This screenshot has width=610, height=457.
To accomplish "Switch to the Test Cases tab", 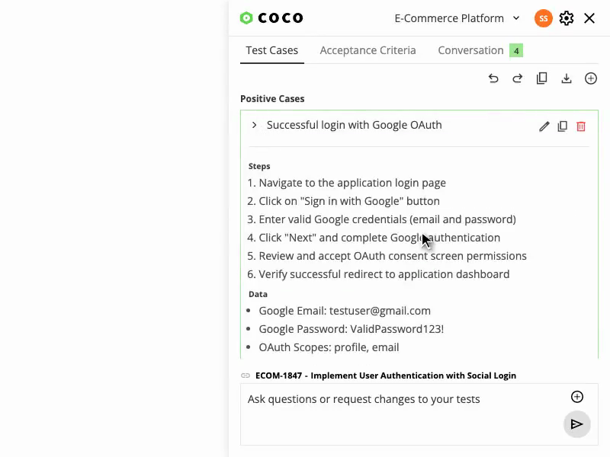I will (x=271, y=50).
